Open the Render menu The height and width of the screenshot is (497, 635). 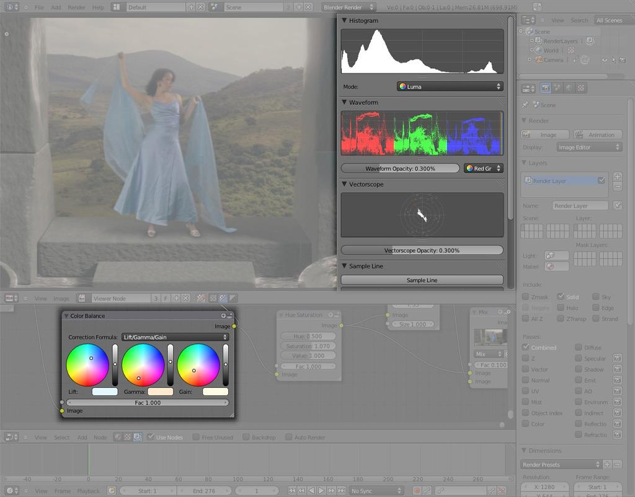(76, 7)
